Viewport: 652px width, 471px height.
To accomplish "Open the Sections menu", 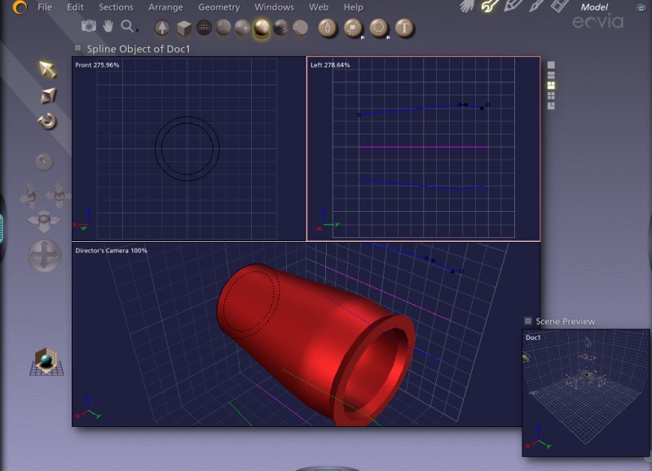I will coord(116,7).
